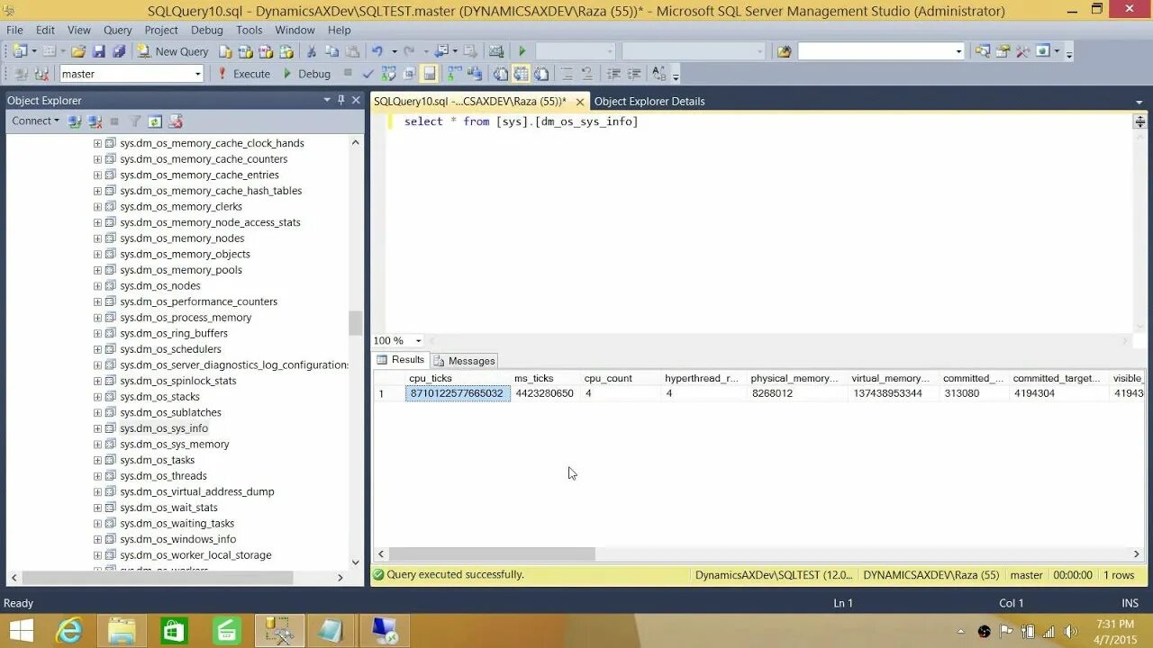
Task: Click Object Explorer Refresh icon
Action: coord(155,121)
